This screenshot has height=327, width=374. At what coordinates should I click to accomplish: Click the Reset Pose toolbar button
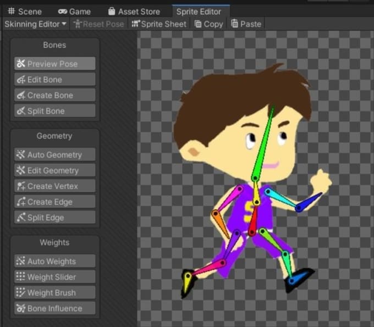point(99,24)
